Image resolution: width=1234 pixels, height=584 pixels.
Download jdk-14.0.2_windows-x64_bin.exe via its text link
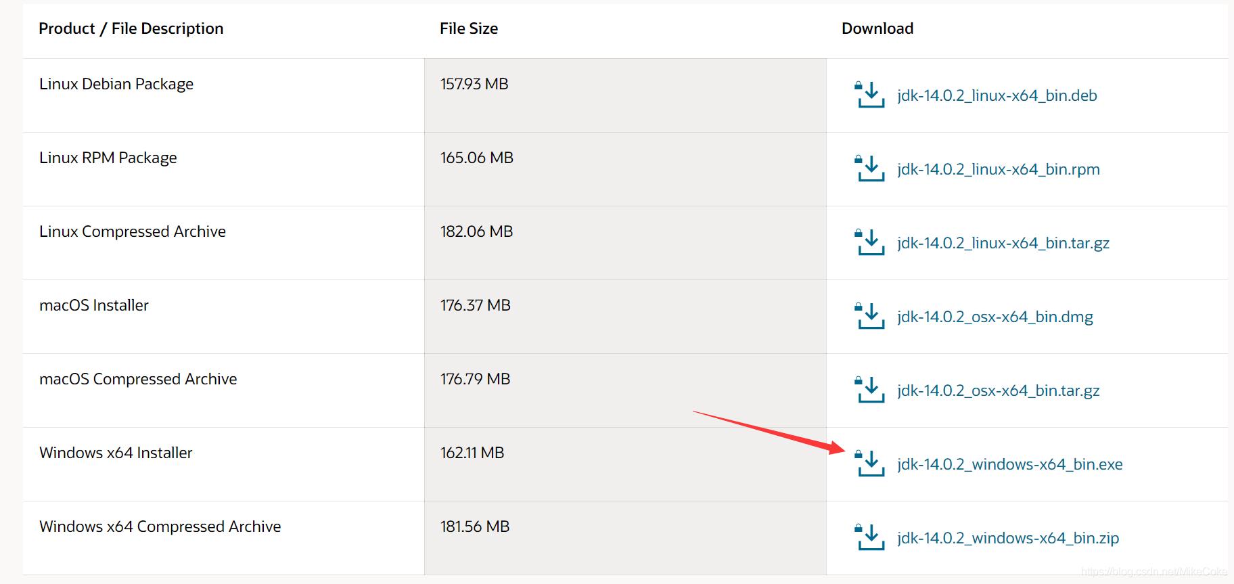1009,464
